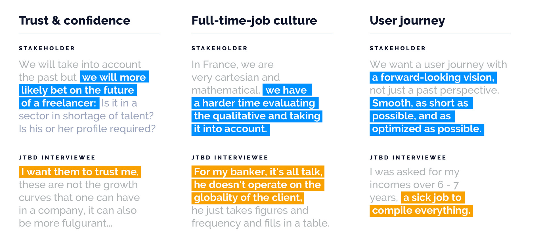Click the JTBD INTERVIEWEE label in the first column

tap(57, 157)
